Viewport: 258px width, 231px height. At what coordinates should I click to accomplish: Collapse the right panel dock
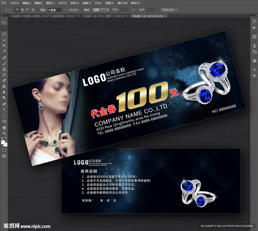[256, 15]
